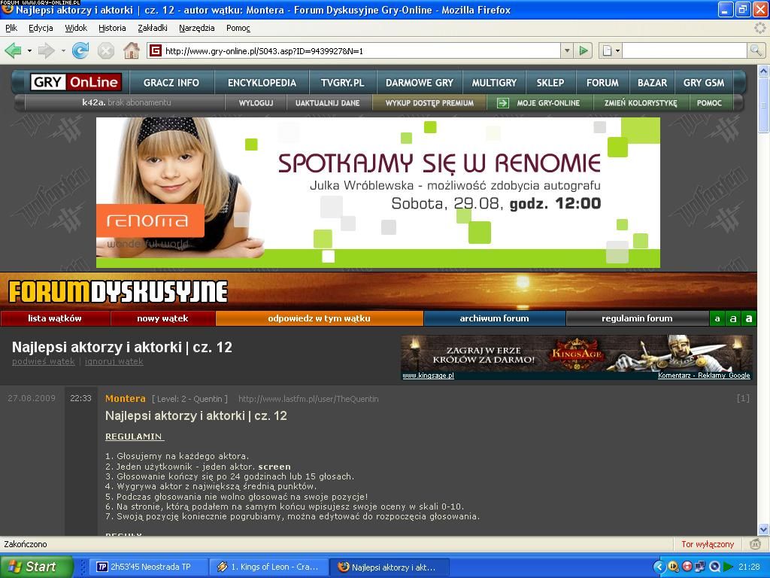Open the address bar URL history dropdown

click(567, 50)
